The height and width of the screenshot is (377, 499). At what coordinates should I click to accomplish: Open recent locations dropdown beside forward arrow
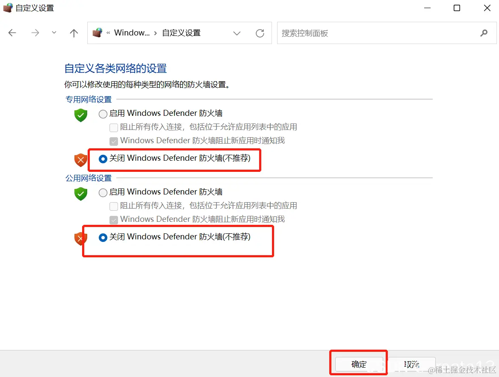[x=54, y=32]
